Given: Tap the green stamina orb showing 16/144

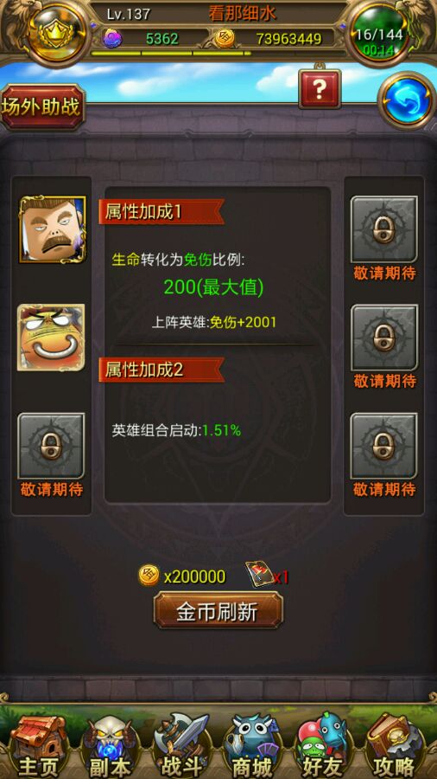Looking at the screenshot, I should click(x=378, y=35).
